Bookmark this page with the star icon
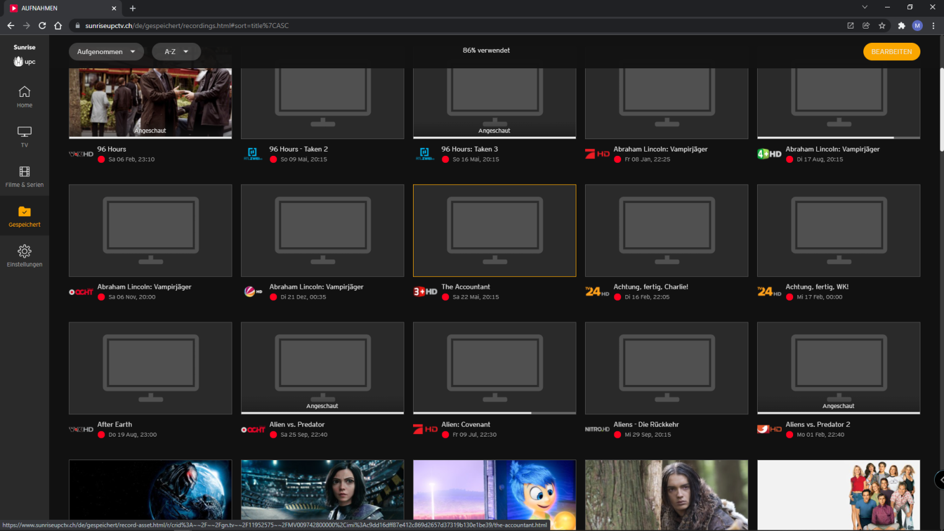Viewport: 944px width, 531px height. pyautogui.click(x=882, y=25)
